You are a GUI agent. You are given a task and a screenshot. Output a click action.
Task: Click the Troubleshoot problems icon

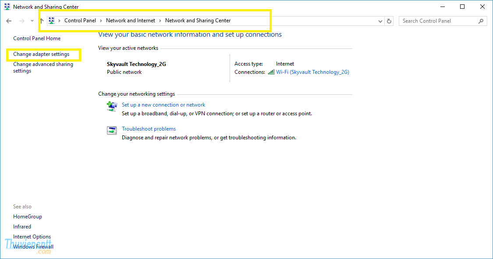pyautogui.click(x=112, y=130)
